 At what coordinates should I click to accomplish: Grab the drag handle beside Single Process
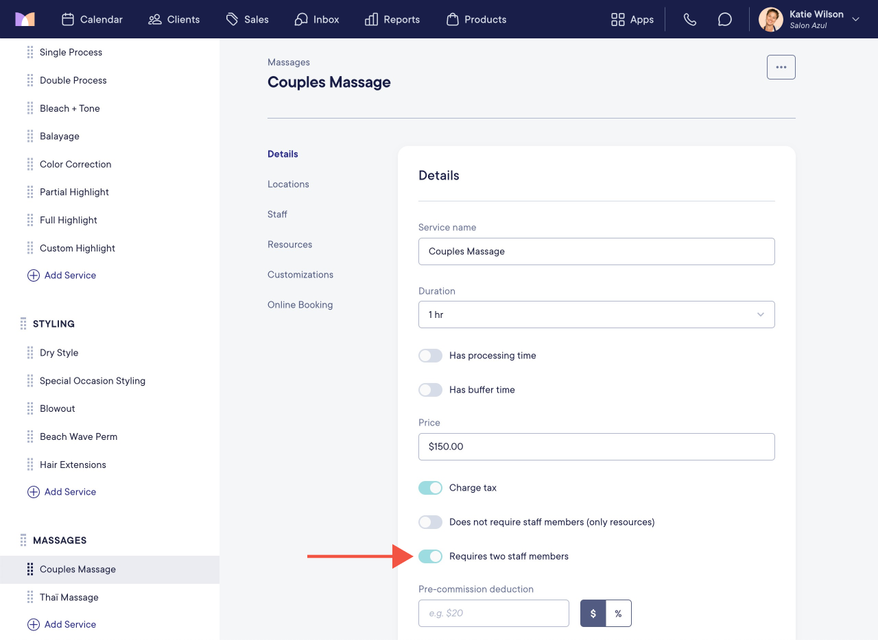(x=30, y=52)
